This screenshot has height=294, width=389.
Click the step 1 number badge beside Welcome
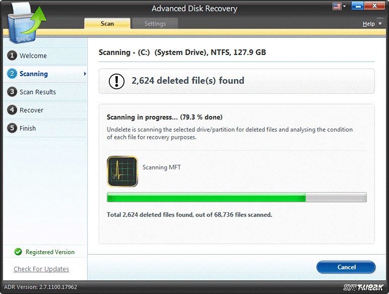(x=12, y=55)
